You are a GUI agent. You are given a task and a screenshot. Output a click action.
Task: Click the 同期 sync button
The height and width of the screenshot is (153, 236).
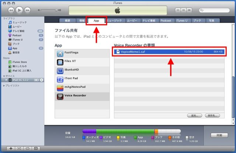pyautogui.click(x=219, y=135)
